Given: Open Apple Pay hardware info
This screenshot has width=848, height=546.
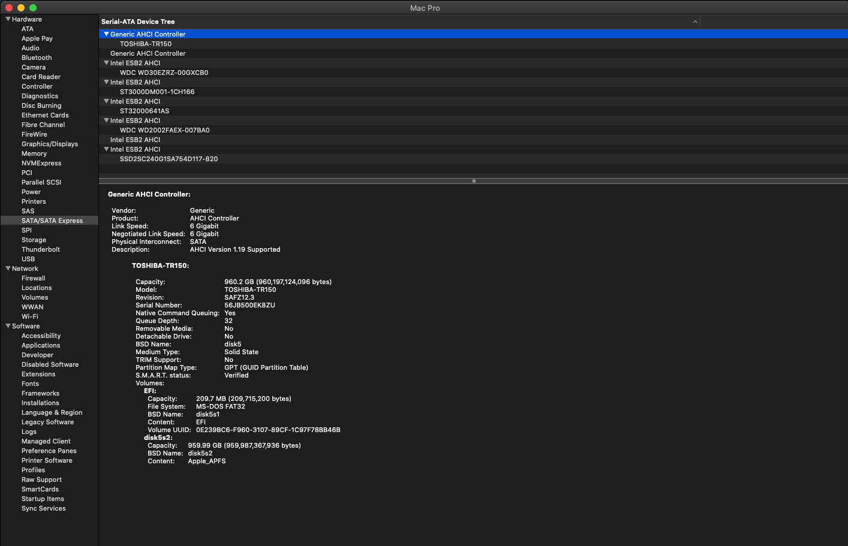Looking at the screenshot, I should click(x=37, y=38).
